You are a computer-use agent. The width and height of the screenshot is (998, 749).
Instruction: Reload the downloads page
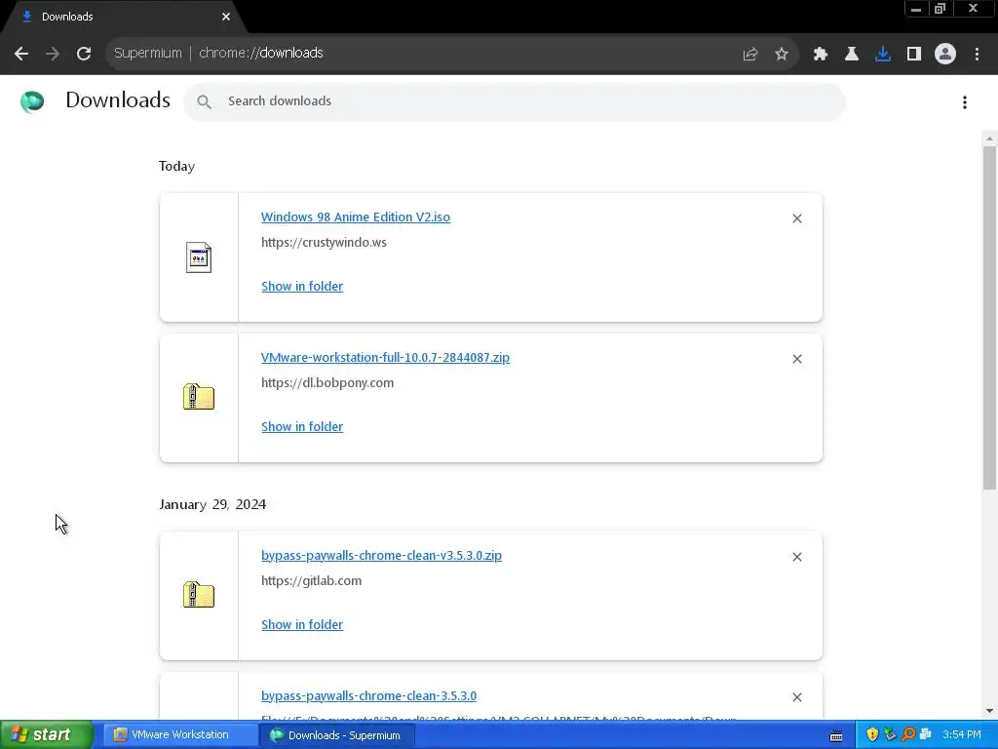(x=84, y=54)
